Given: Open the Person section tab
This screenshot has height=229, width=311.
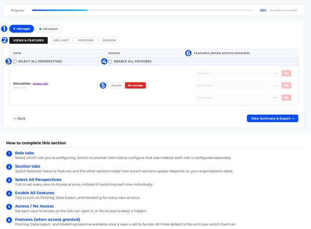Looking at the screenshot, I should coord(109,40).
